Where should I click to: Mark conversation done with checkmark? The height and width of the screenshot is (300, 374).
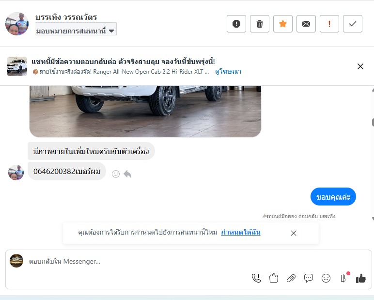(x=353, y=24)
